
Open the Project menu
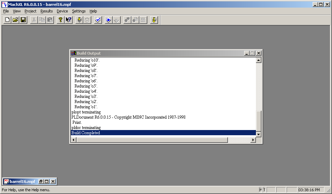pos(30,11)
